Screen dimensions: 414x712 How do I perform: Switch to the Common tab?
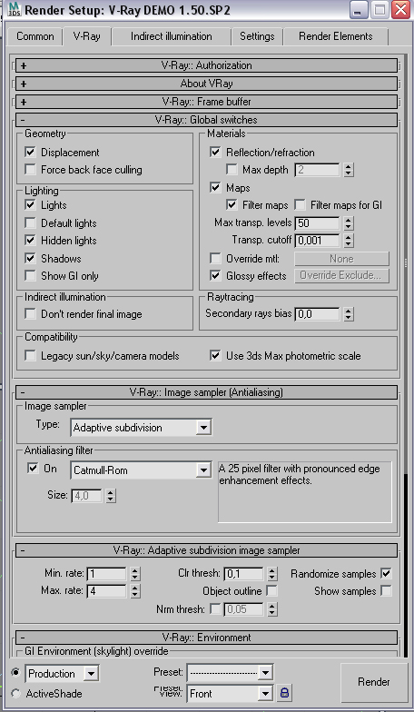pos(34,36)
